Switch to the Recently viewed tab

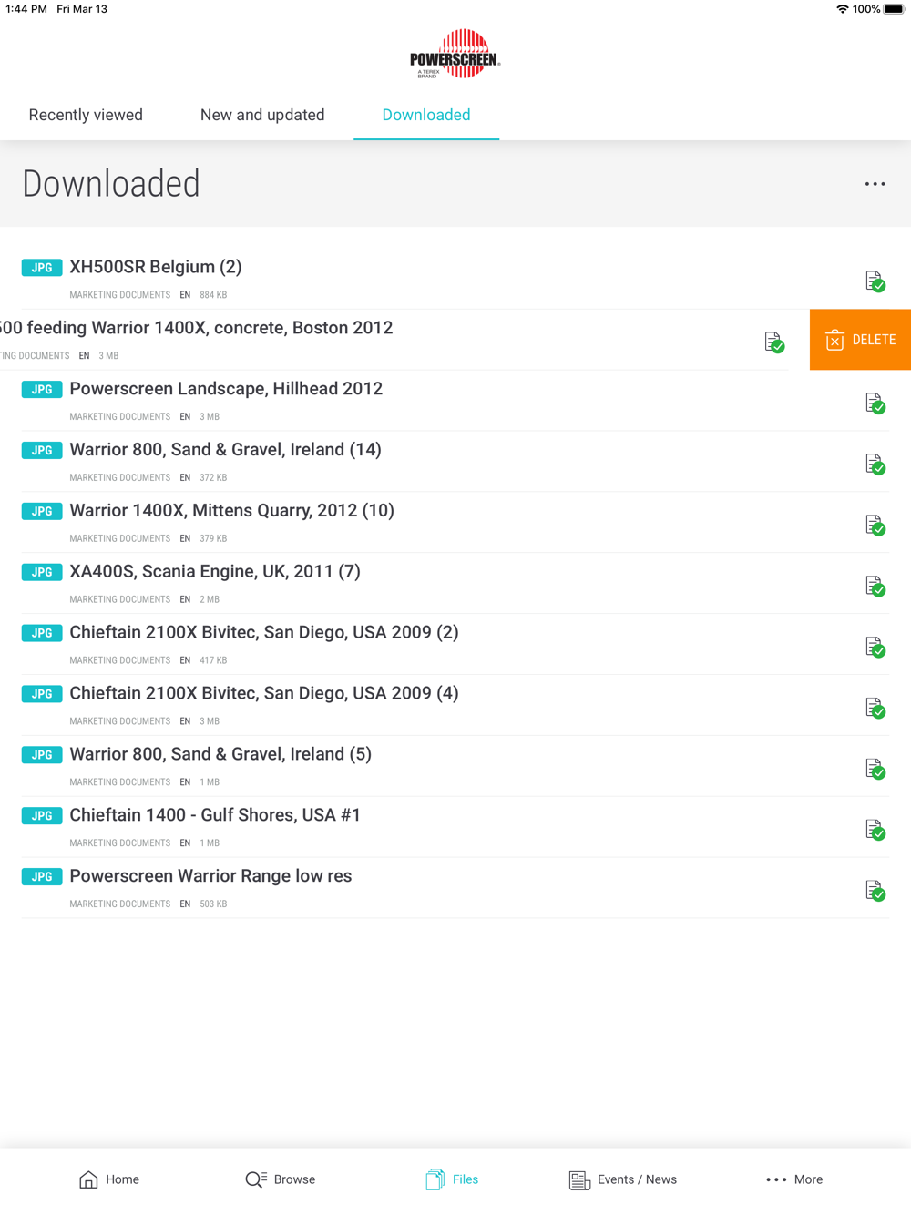[x=86, y=115]
